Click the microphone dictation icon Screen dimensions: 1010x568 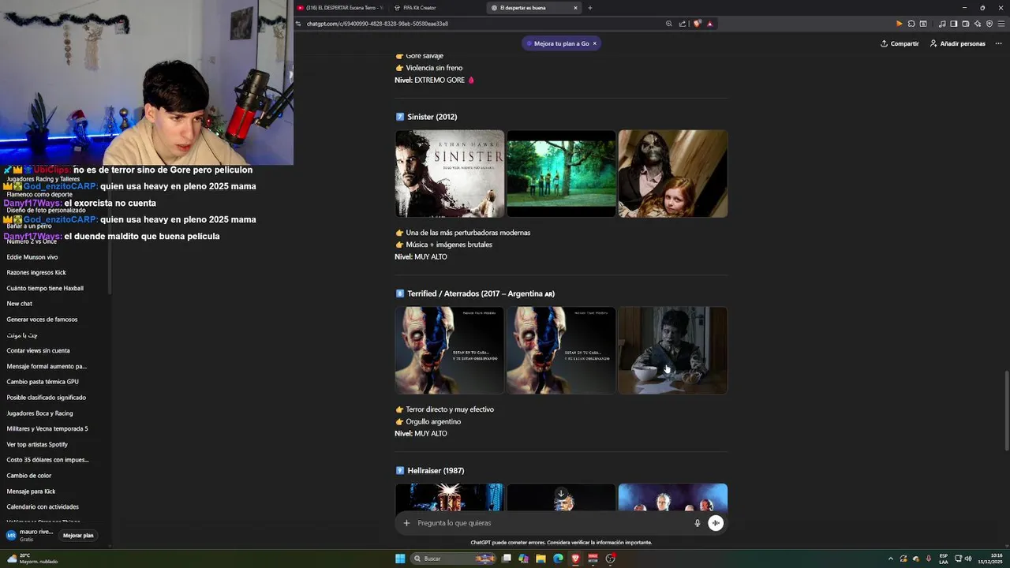[697, 523]
